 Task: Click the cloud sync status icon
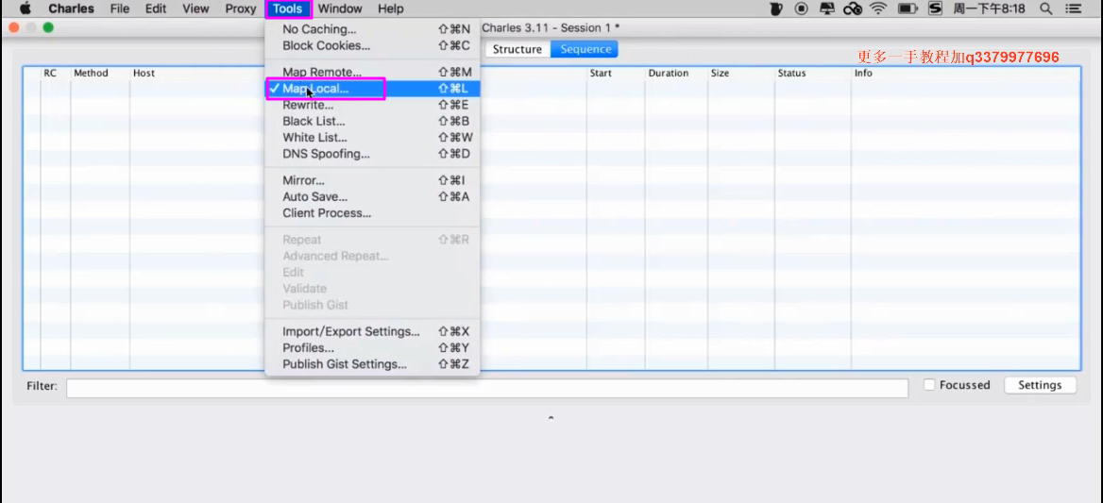point(853,8)
